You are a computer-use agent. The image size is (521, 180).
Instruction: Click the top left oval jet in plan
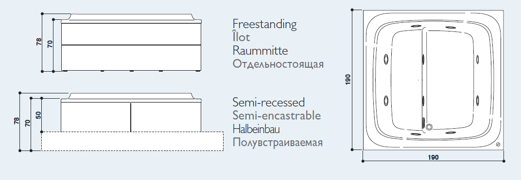416,26
